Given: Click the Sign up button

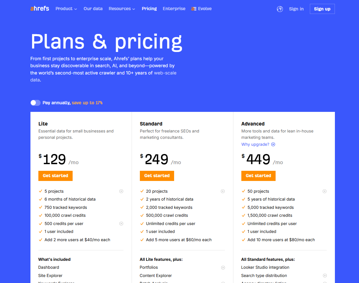Looking at the screenshot, I should [322, 9].
